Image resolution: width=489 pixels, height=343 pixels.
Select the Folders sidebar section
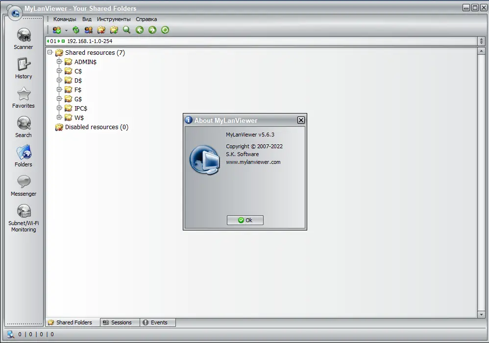tap(24, 156)
